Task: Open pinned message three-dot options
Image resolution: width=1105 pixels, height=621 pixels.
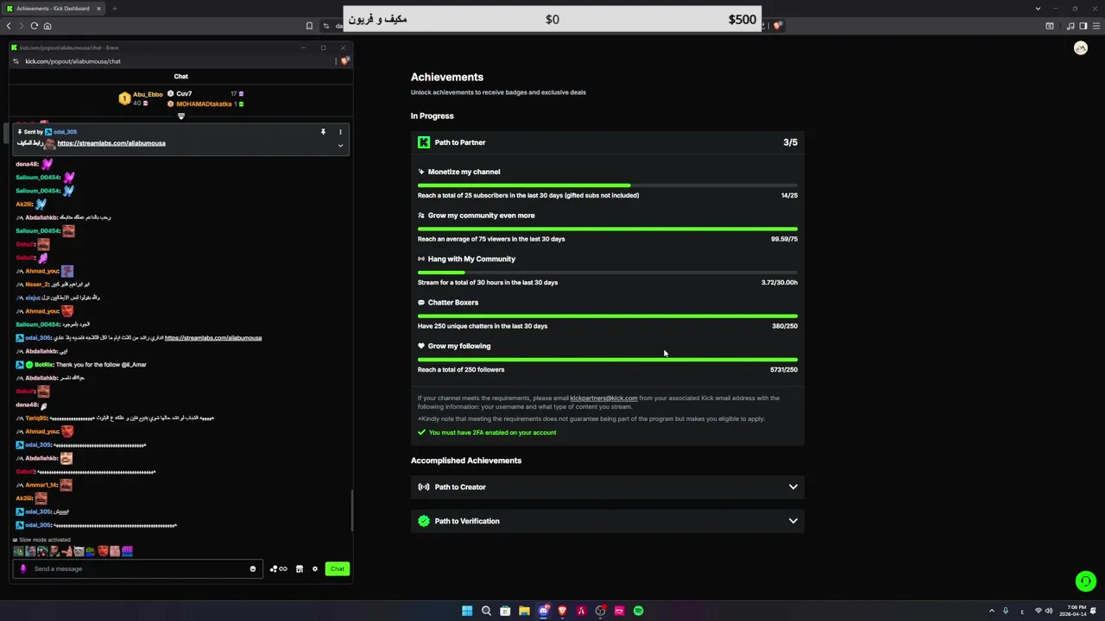Action: point(340,132)
